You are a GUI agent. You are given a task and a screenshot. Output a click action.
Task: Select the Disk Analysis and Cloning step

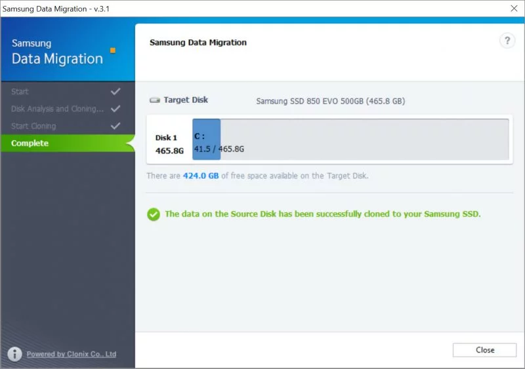point(58,109)
